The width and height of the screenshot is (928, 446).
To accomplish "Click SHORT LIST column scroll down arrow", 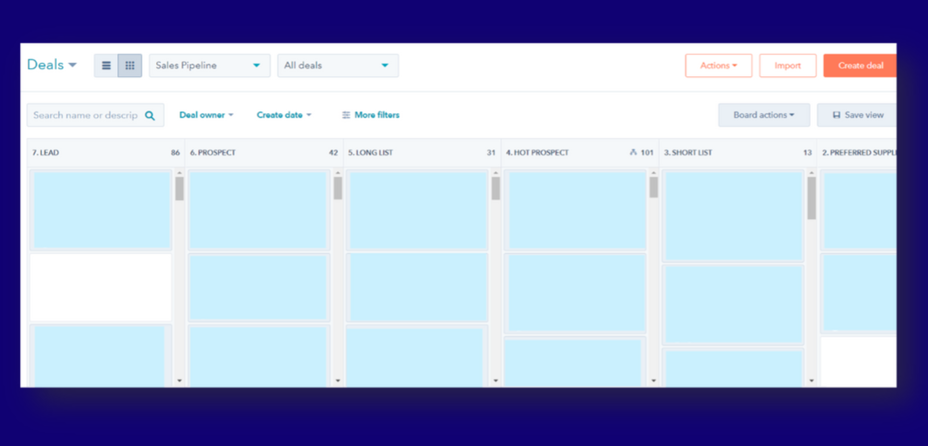I will [x=812, y=381].
